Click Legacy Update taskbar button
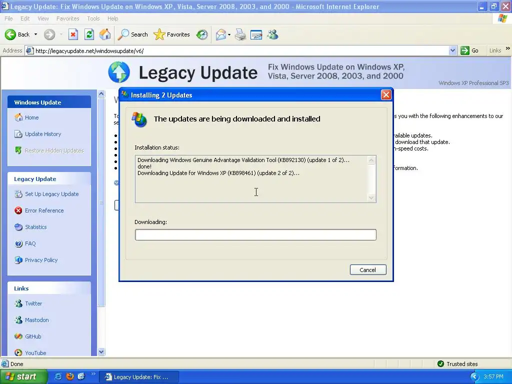 pyautogui.click(x=139, y=377)
